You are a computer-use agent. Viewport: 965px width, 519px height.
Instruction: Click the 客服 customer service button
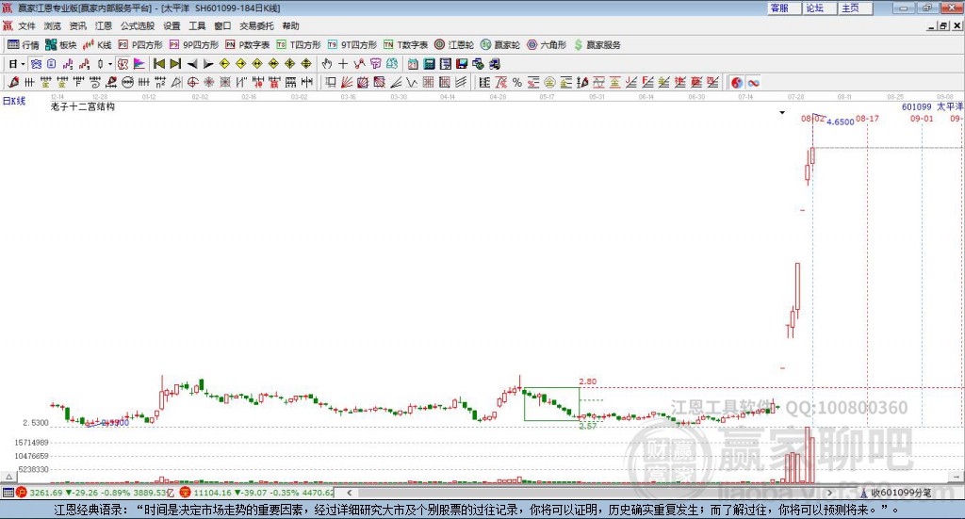pos(779,8)
